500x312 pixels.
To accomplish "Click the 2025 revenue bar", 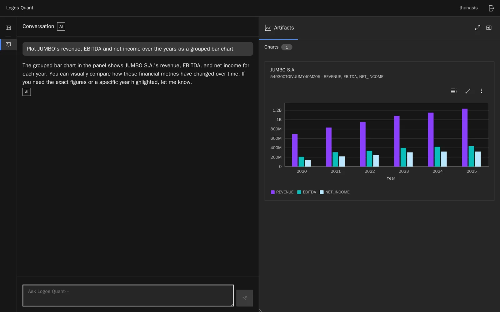I will [465, 138].
